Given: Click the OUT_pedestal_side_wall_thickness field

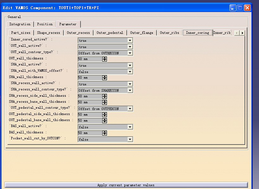Looking at the screenshot, I should [x=90, y=115].
